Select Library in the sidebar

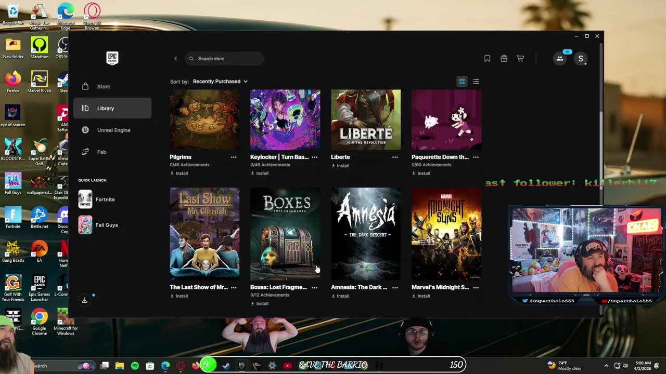click(x=112, y=108)
